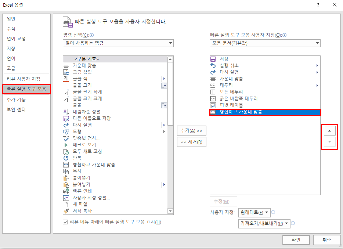343x249 pixels.
Task: Select the 빠른 인쇄 icon
Action: coord(66,191)
